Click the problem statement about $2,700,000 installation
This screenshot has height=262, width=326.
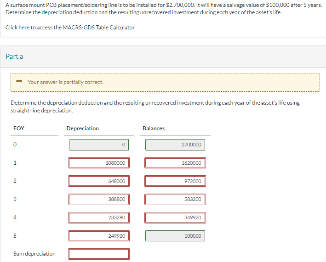click(x=164, y=9)
